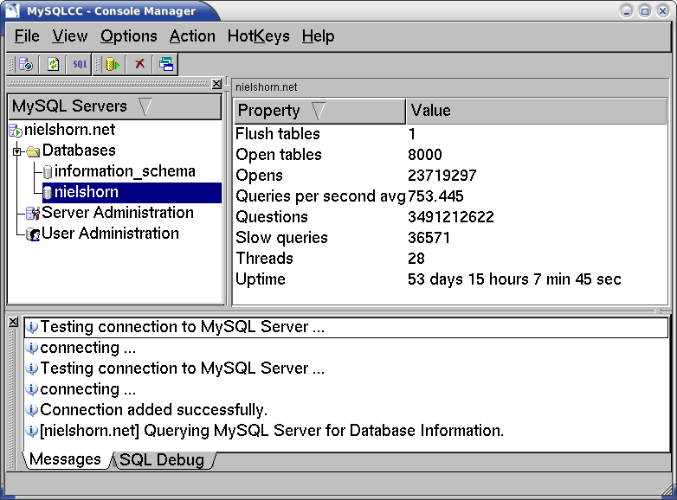This screenshot has height=500, width=677.
Task: Select the Uptime property row
Action: click(450, 279)
